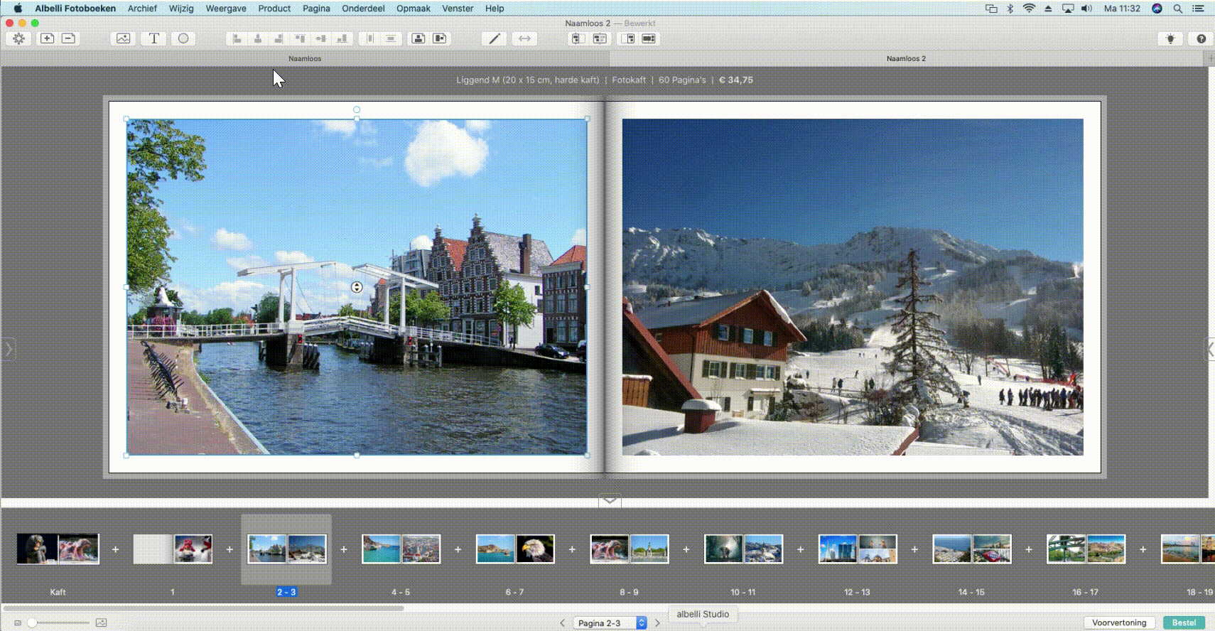
Task: Select page 1 thumbnail
Action: 173,549
